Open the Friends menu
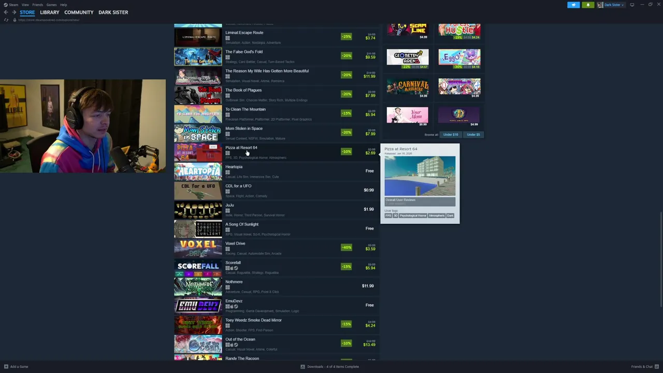The image size is (663, 373). pos(37,5)
